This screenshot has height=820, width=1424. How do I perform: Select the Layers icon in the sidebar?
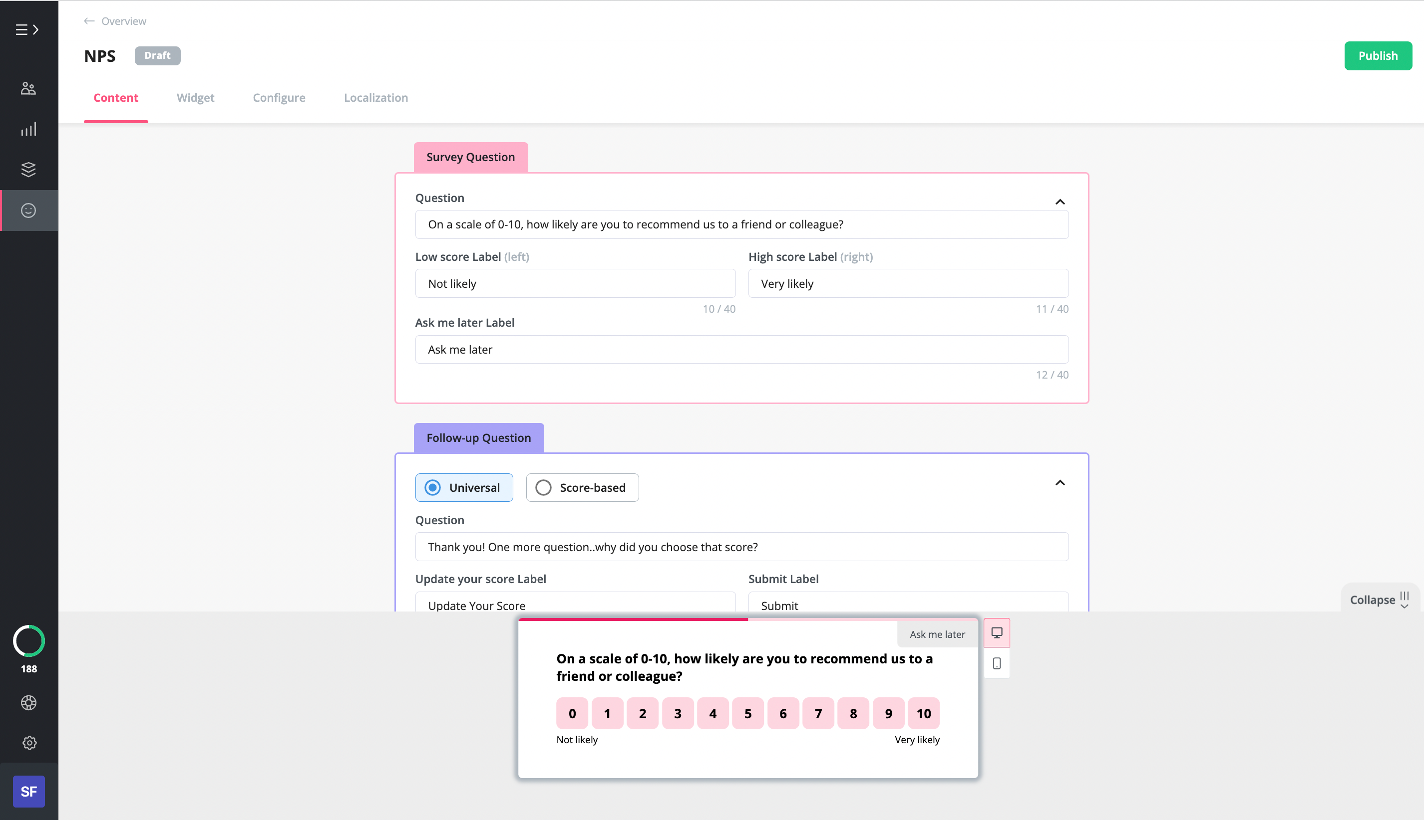click(x=28, y=170)
